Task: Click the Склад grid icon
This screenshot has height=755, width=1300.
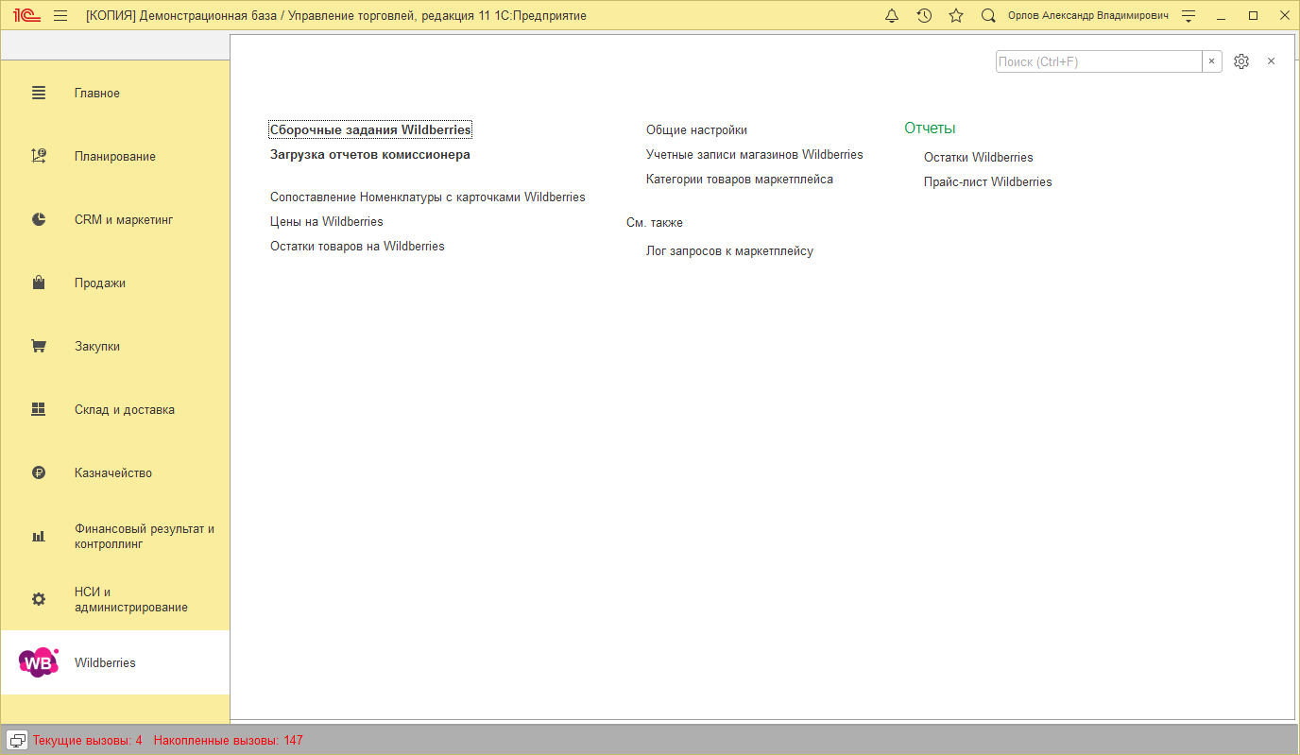Action: tap(39, 409)
